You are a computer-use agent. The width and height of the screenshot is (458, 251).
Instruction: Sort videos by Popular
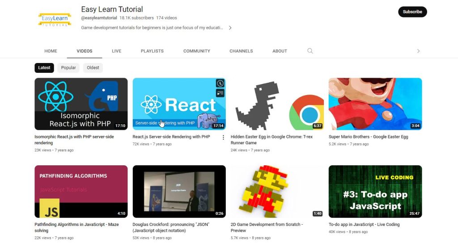point(68,68)
